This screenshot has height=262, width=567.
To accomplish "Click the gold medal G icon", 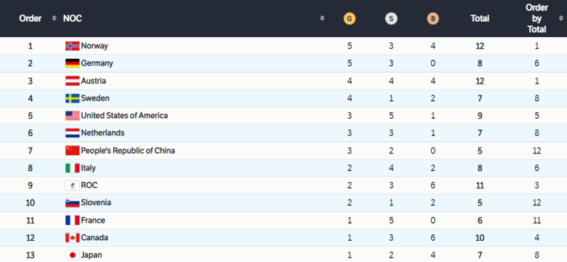I will [350, 18].
